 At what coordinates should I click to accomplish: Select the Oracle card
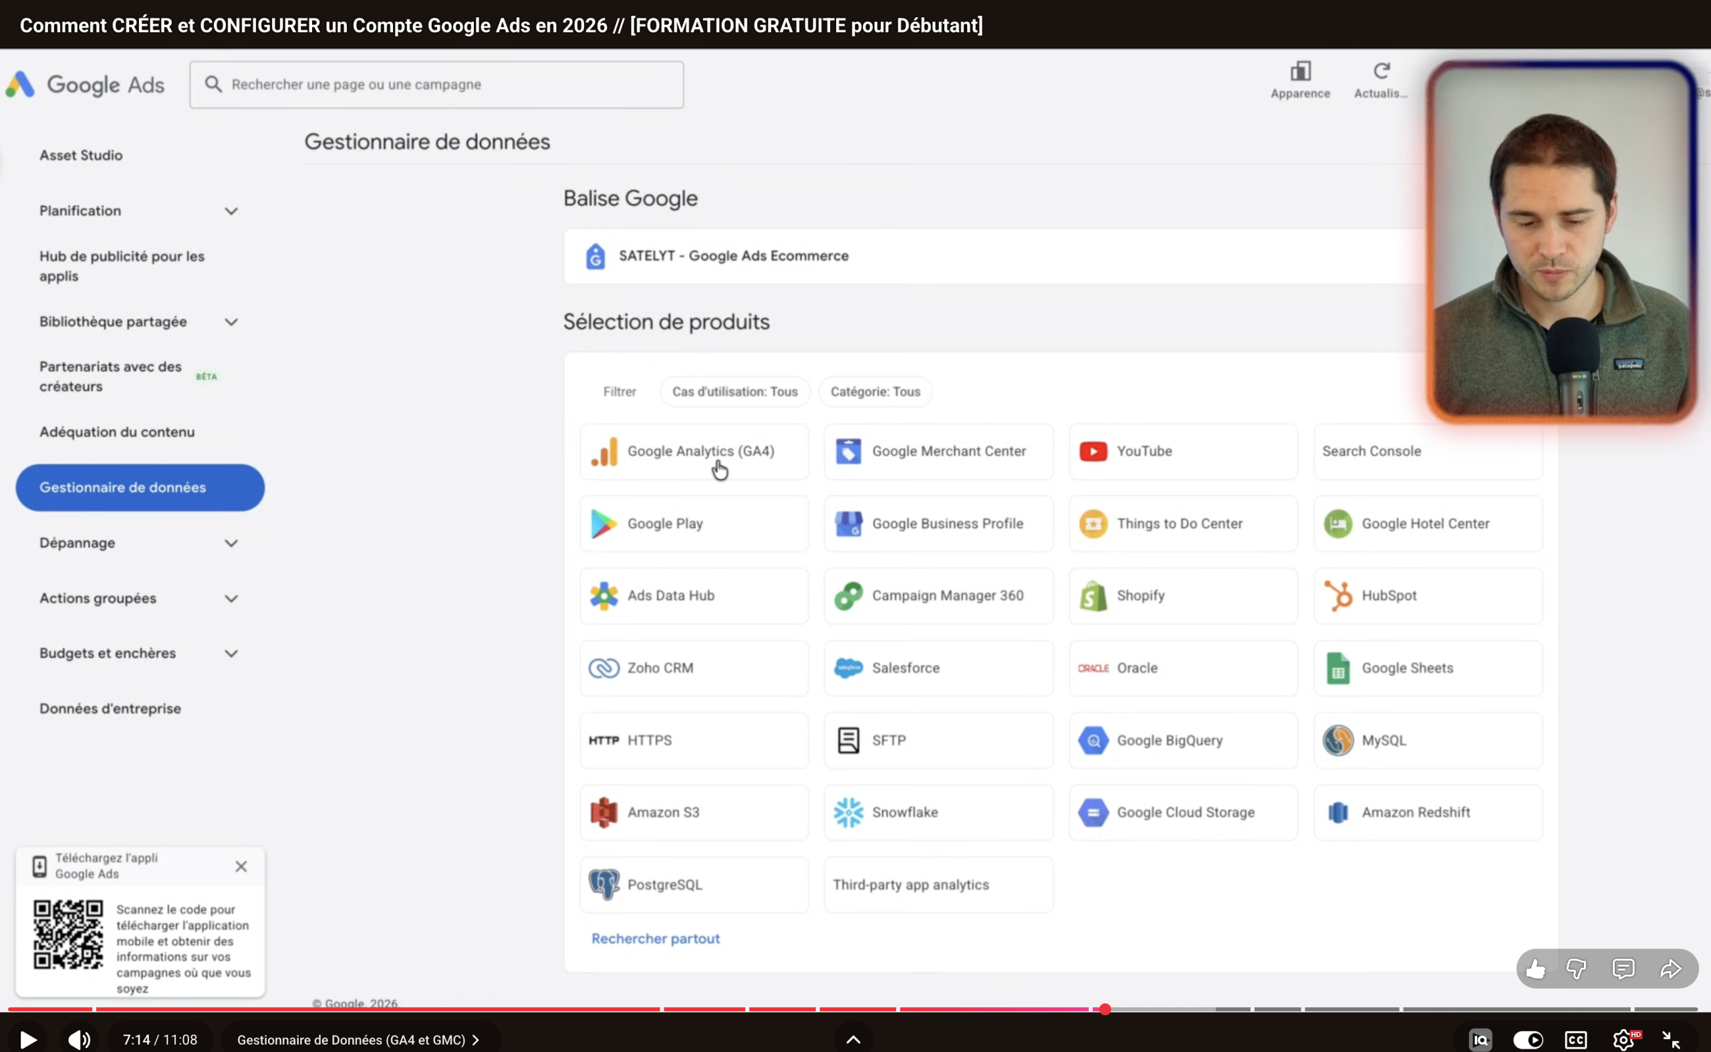click(x=1183, y=668)
